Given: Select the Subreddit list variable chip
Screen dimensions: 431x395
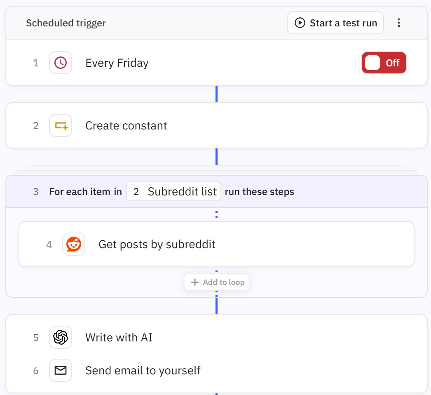Looking at the screenshot, I should (173, 192).
